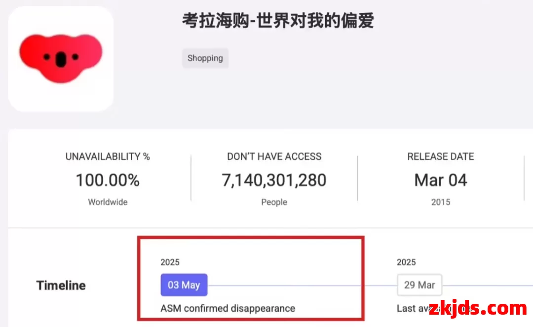Click the Timeline section label
The width and height of the screenshot is (533, 327).
61,285
